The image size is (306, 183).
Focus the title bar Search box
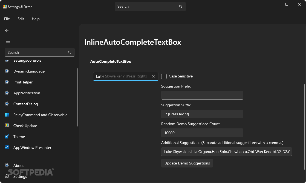coord(150,7)
